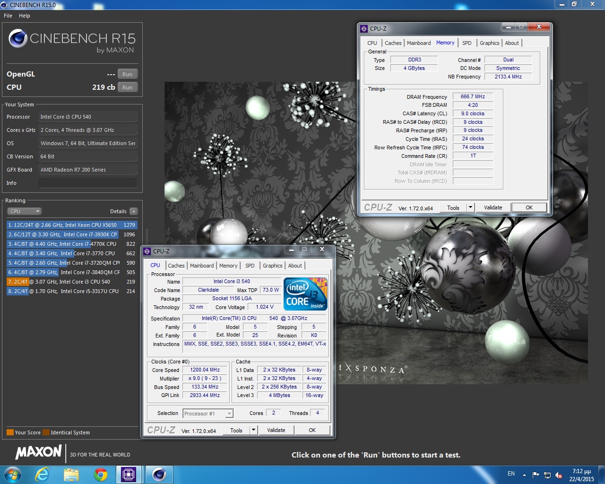The image size is (605, 484).
Task: Click Tools button in the lower CPU-Z window
Action: 236,431
